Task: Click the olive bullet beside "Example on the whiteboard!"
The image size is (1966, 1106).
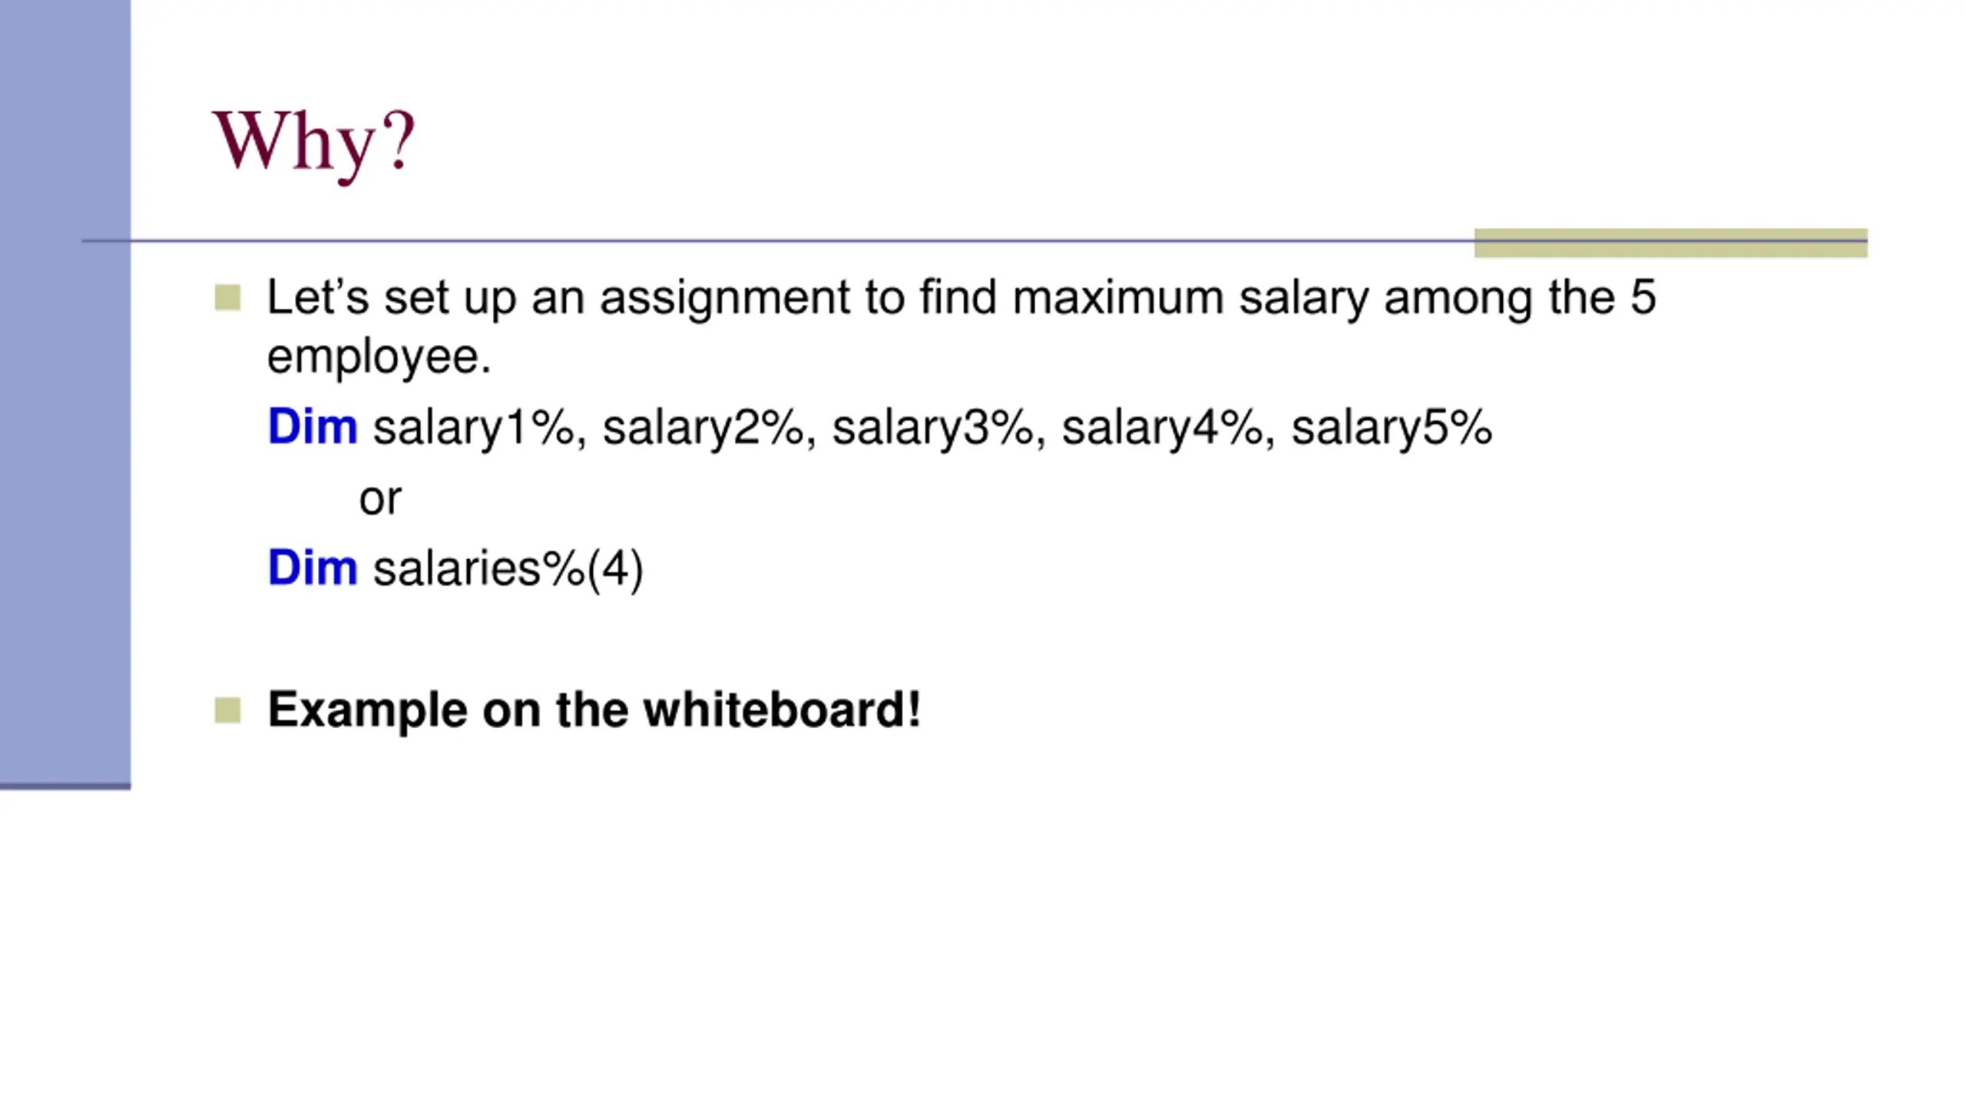Action: (x=227, y=710)
